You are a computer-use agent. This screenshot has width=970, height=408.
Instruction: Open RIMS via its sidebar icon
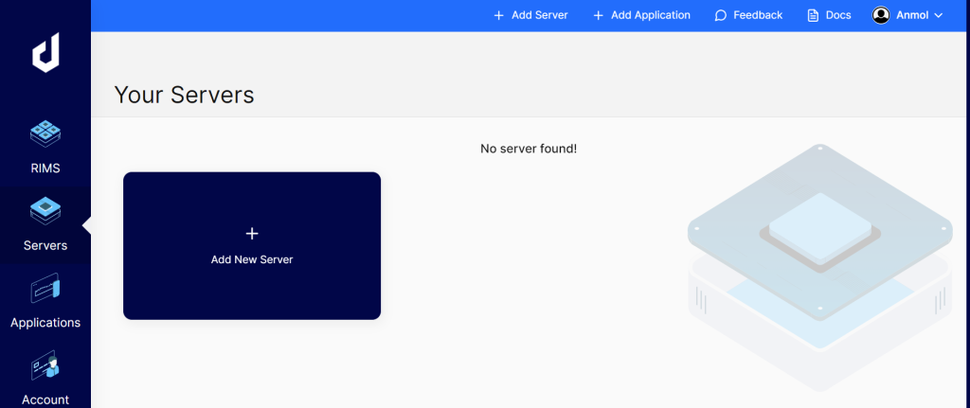tap(45, 134)
